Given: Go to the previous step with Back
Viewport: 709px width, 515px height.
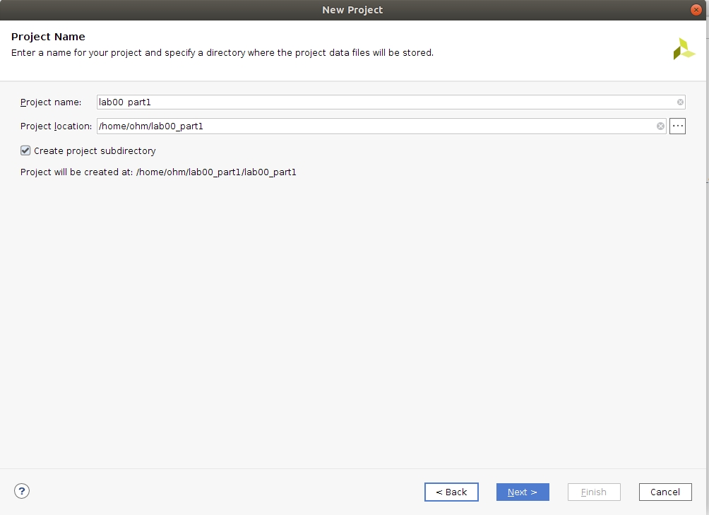Looking at the screenshot, I should click(451, 492).
